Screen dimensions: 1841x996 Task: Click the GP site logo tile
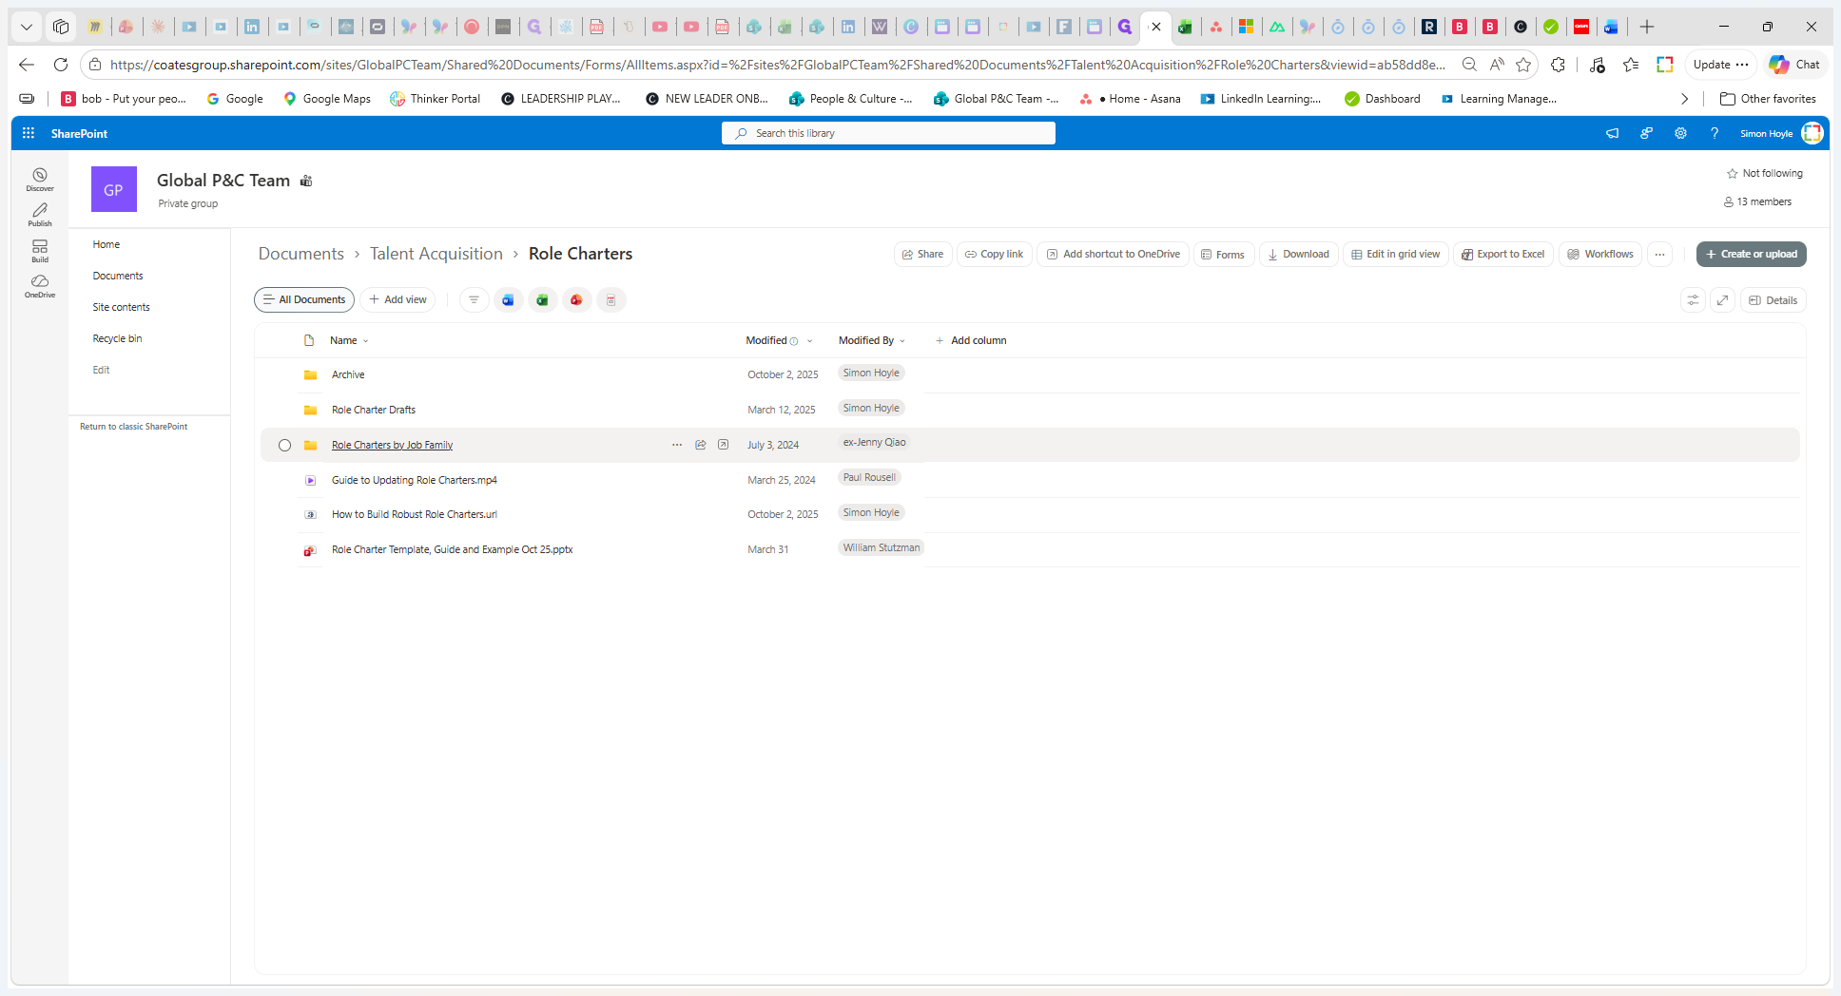pos(114,189)
